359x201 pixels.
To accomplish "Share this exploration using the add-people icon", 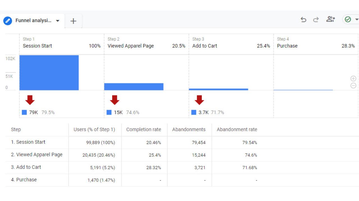I will coord(330,19).
